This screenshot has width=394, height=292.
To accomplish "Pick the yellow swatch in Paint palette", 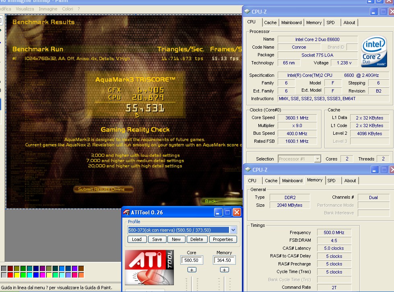I will (17, 275).
